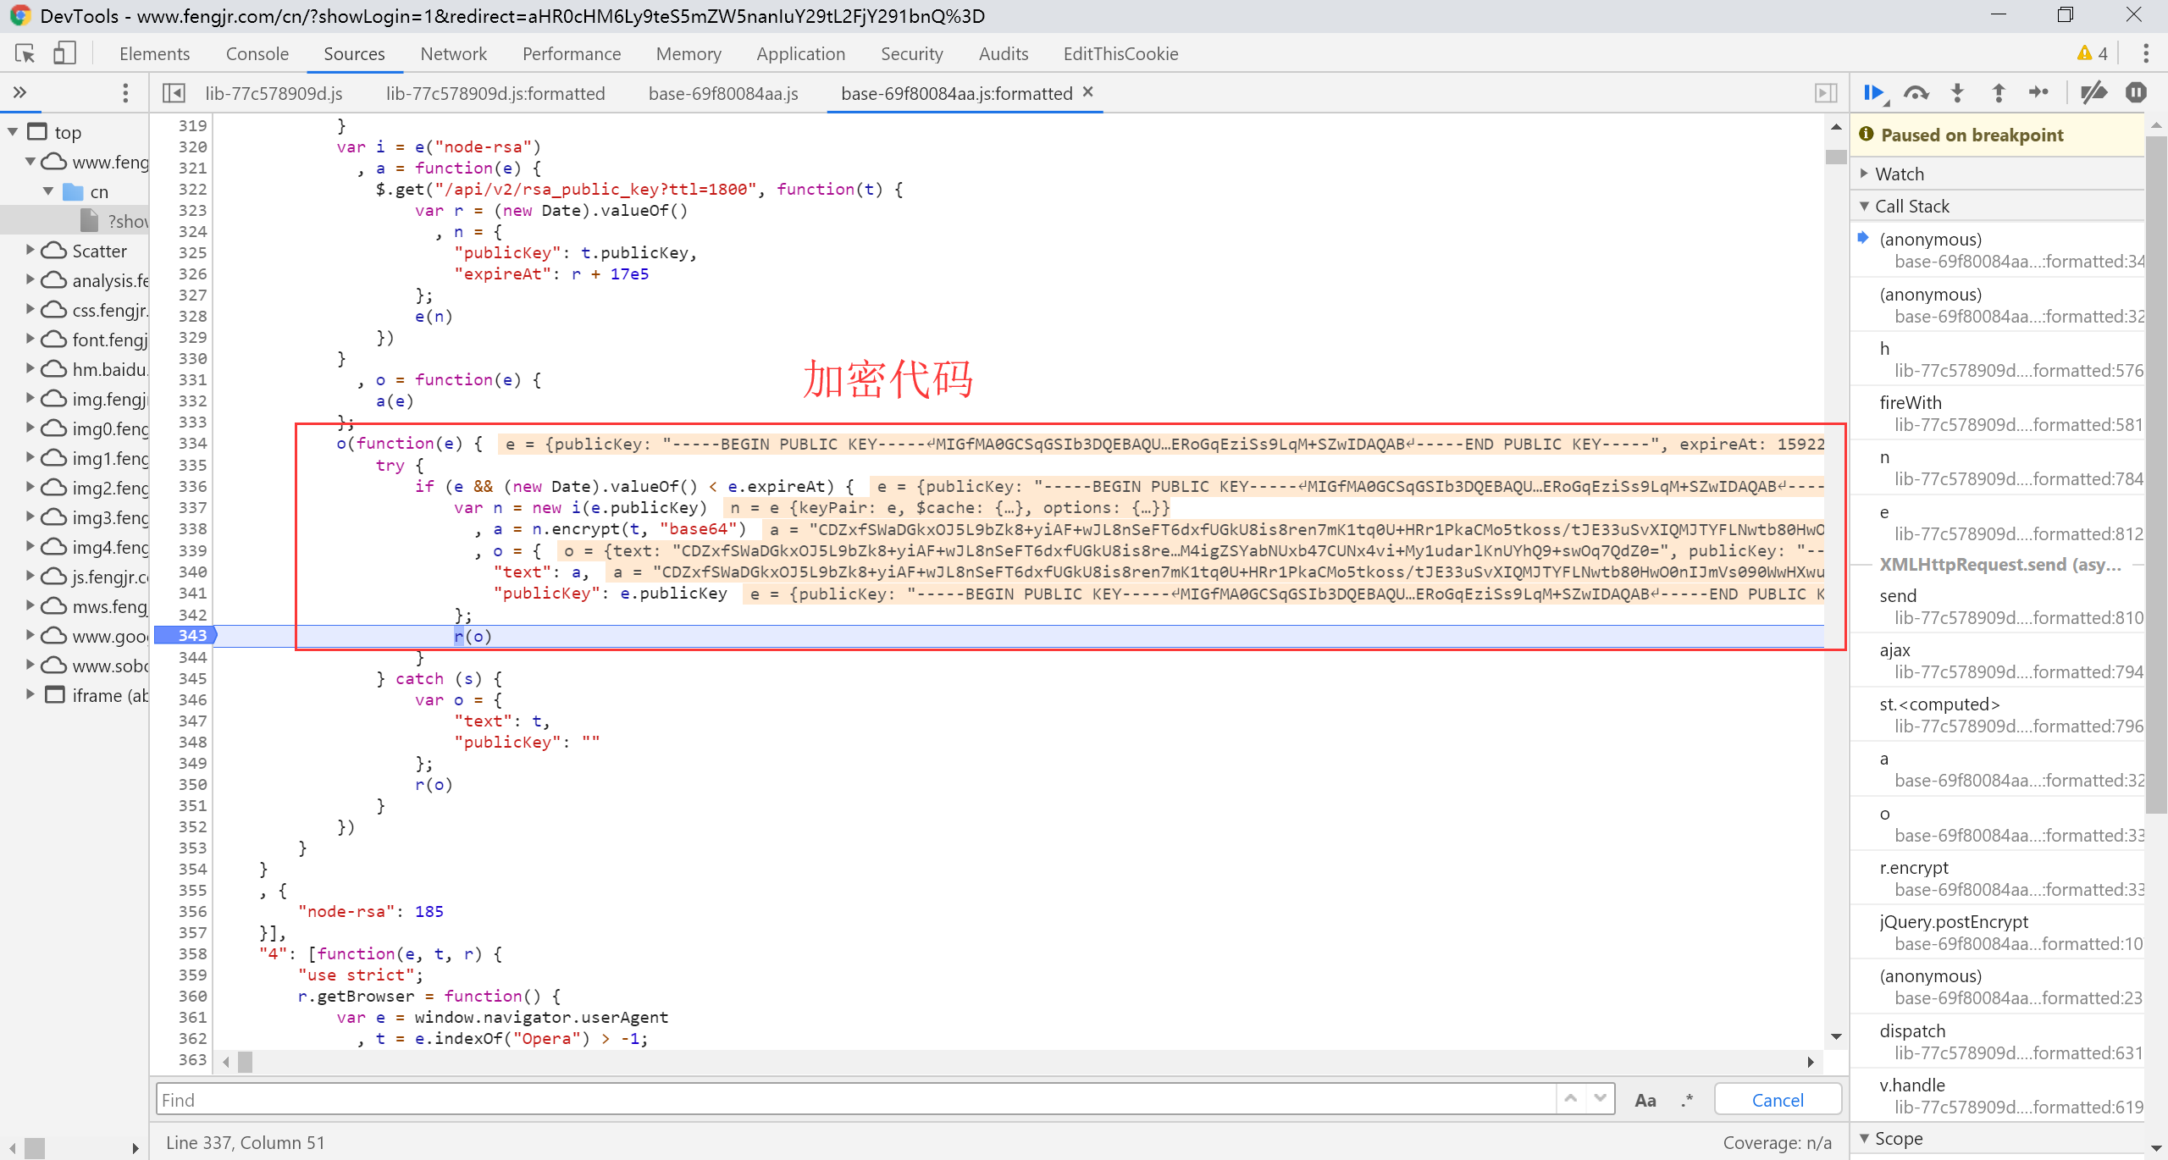This screenshot has height=1160, width=2168.
Task: Deactivate all breakpoints
Action: (x=2093, y=93)
